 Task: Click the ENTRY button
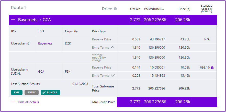pyautogui.click(x=31, y=93)
